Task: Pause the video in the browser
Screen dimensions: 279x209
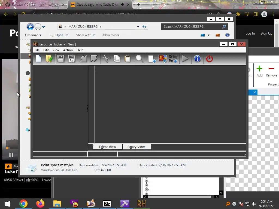Action: [x=11, y=155]
